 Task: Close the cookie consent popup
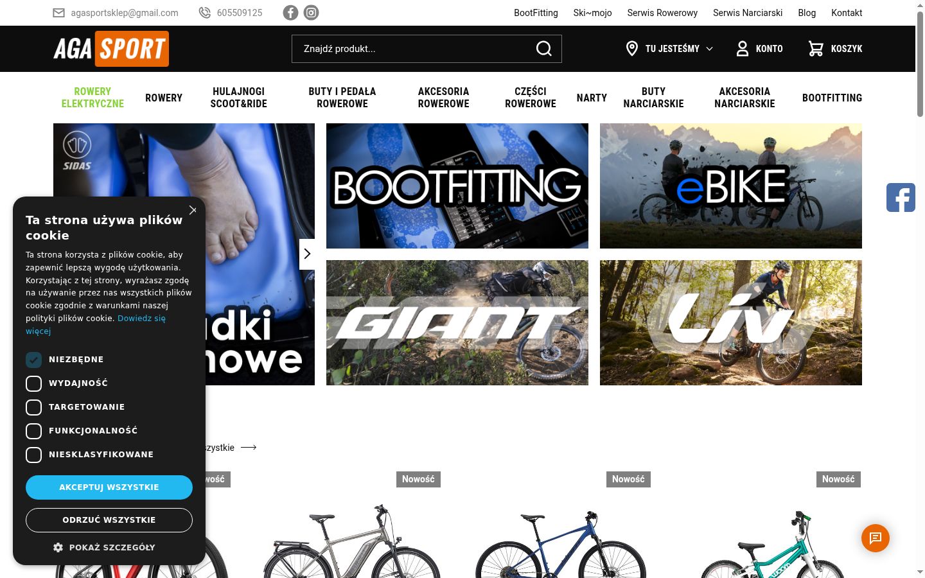pos(193,210)
